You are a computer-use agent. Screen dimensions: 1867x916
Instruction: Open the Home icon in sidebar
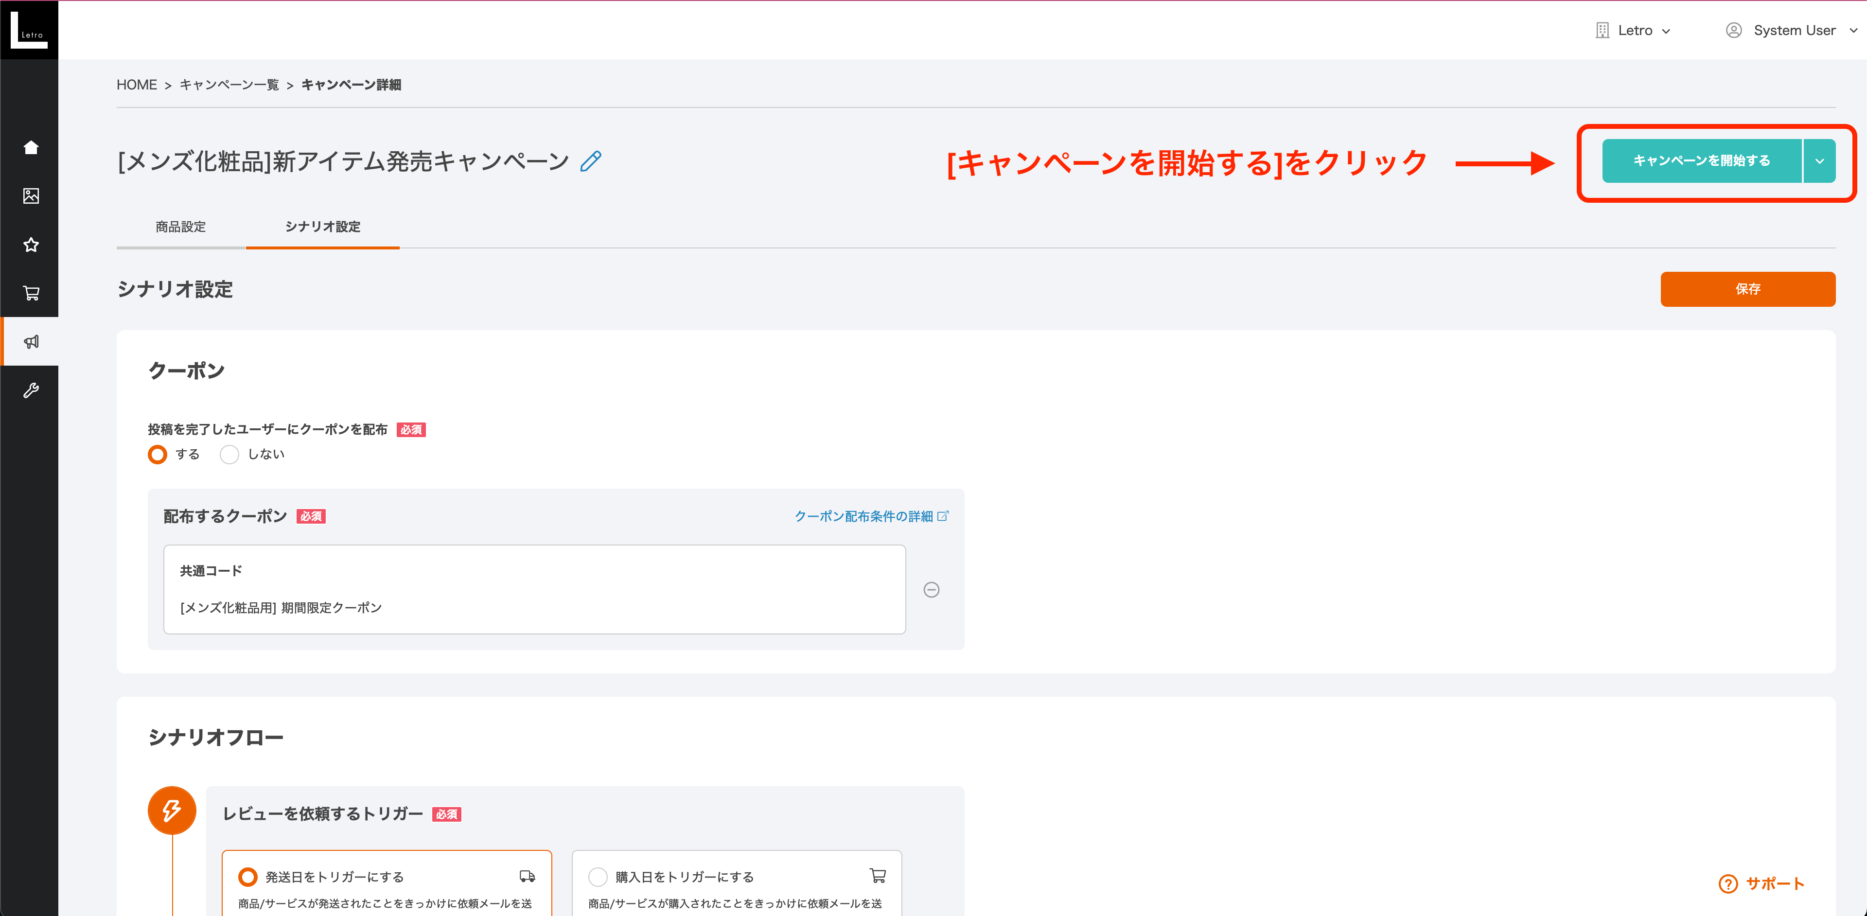[31, 147]
